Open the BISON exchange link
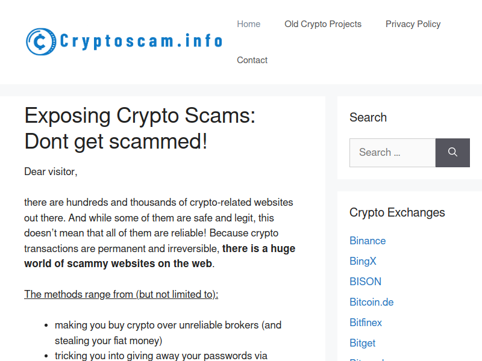Viewport: 482px width, 361px height. [x=365, y=282]
